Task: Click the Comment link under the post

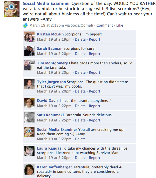Action: click(x=105, y=25)
